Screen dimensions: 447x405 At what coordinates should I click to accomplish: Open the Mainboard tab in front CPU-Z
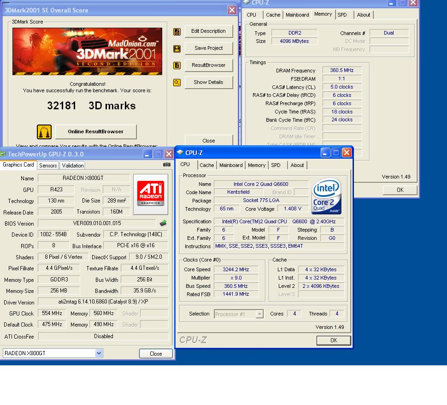[231, 165]
